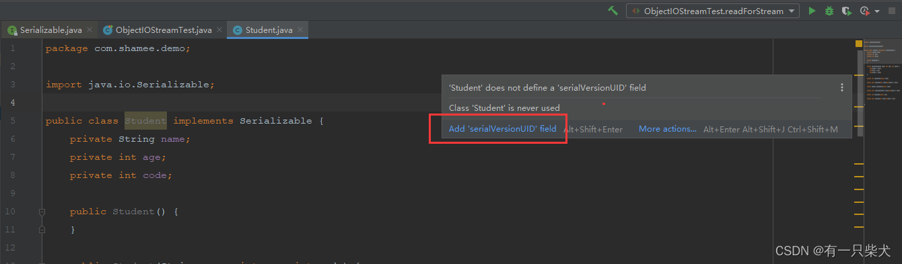902x264 pixels.
Task: Expand the profiler options dropdown arrow
Action: pos(878,11)
